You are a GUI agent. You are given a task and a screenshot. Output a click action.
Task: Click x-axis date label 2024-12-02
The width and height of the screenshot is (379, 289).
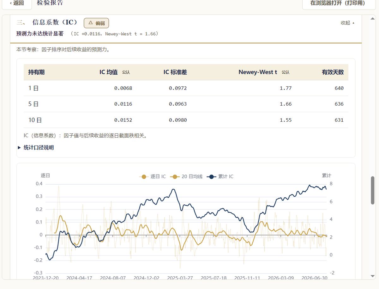tap(146, 278)
